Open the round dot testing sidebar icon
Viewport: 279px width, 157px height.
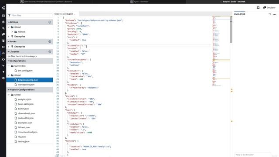click(x=3, y=72)
